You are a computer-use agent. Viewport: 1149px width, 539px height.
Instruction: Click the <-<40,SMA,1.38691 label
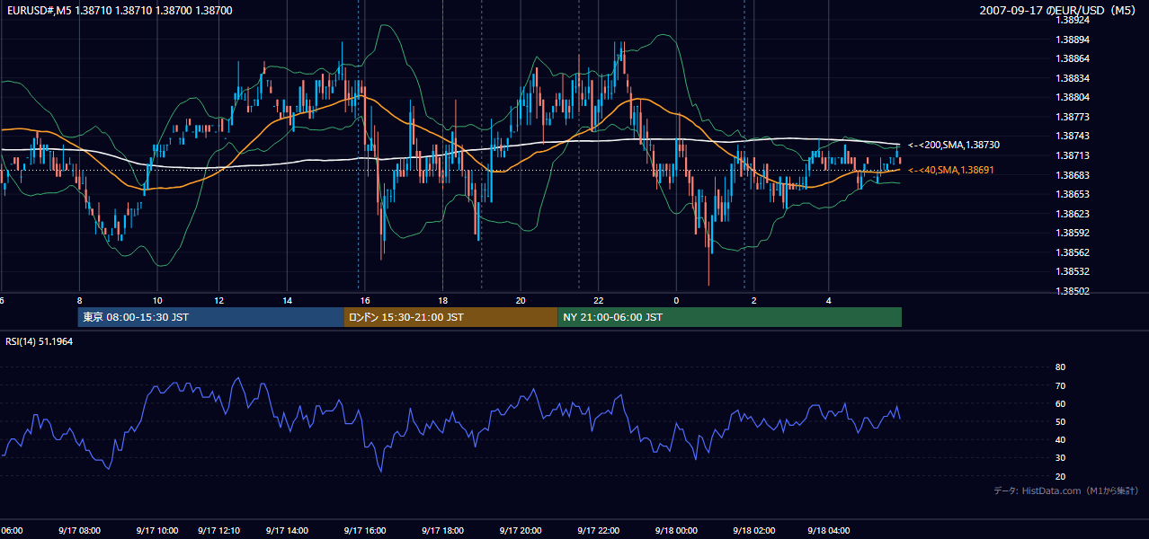950,170
